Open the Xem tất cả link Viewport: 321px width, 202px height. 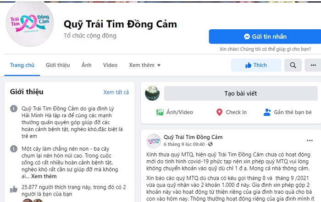[116, 92]
